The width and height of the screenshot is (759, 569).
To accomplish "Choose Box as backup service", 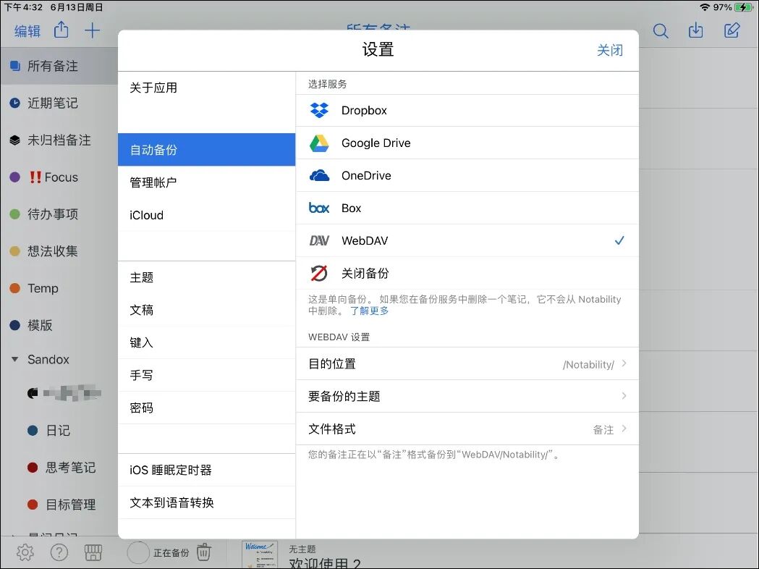I will (x=467, y=208).
